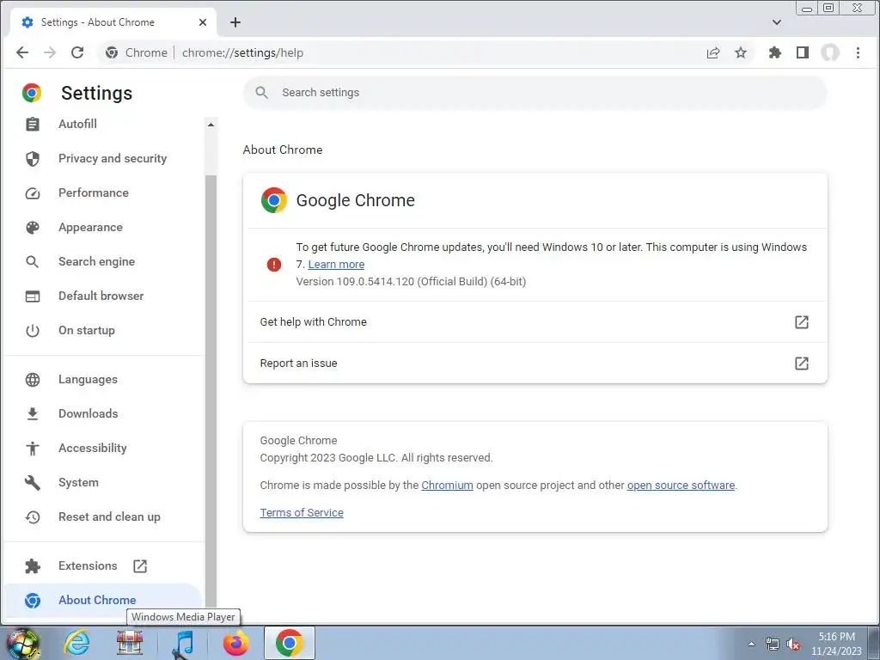
Task: Close the Settings - About Chrome tab
Action: (x=203, y=22)
